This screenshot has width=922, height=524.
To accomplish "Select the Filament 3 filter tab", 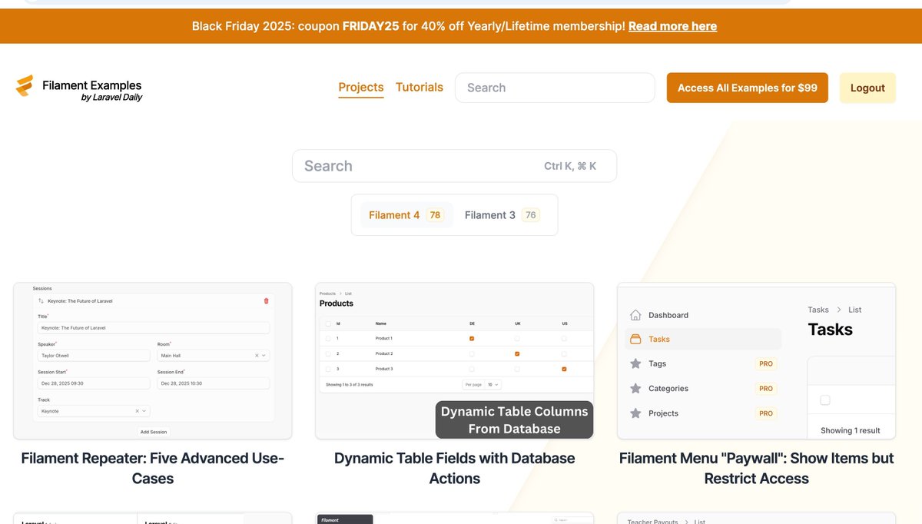I will [x=493, y=214].
